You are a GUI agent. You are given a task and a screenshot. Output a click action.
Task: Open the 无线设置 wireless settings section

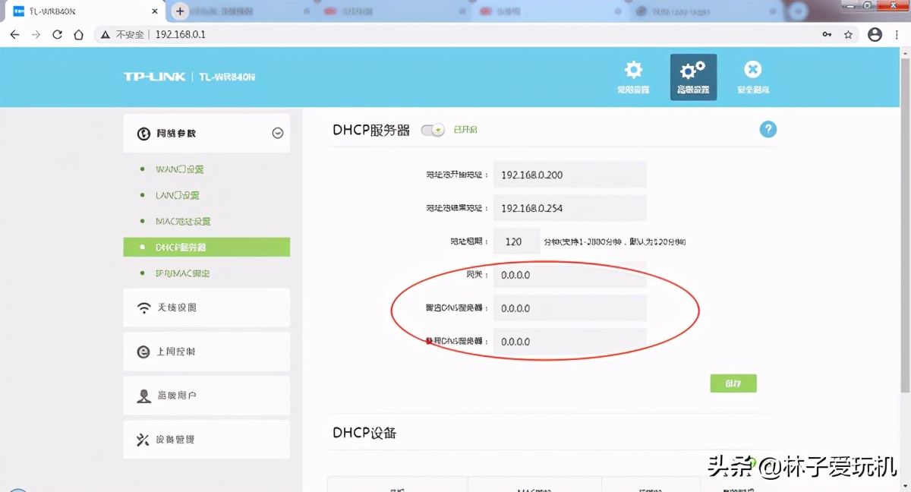(x=206, y=307)
